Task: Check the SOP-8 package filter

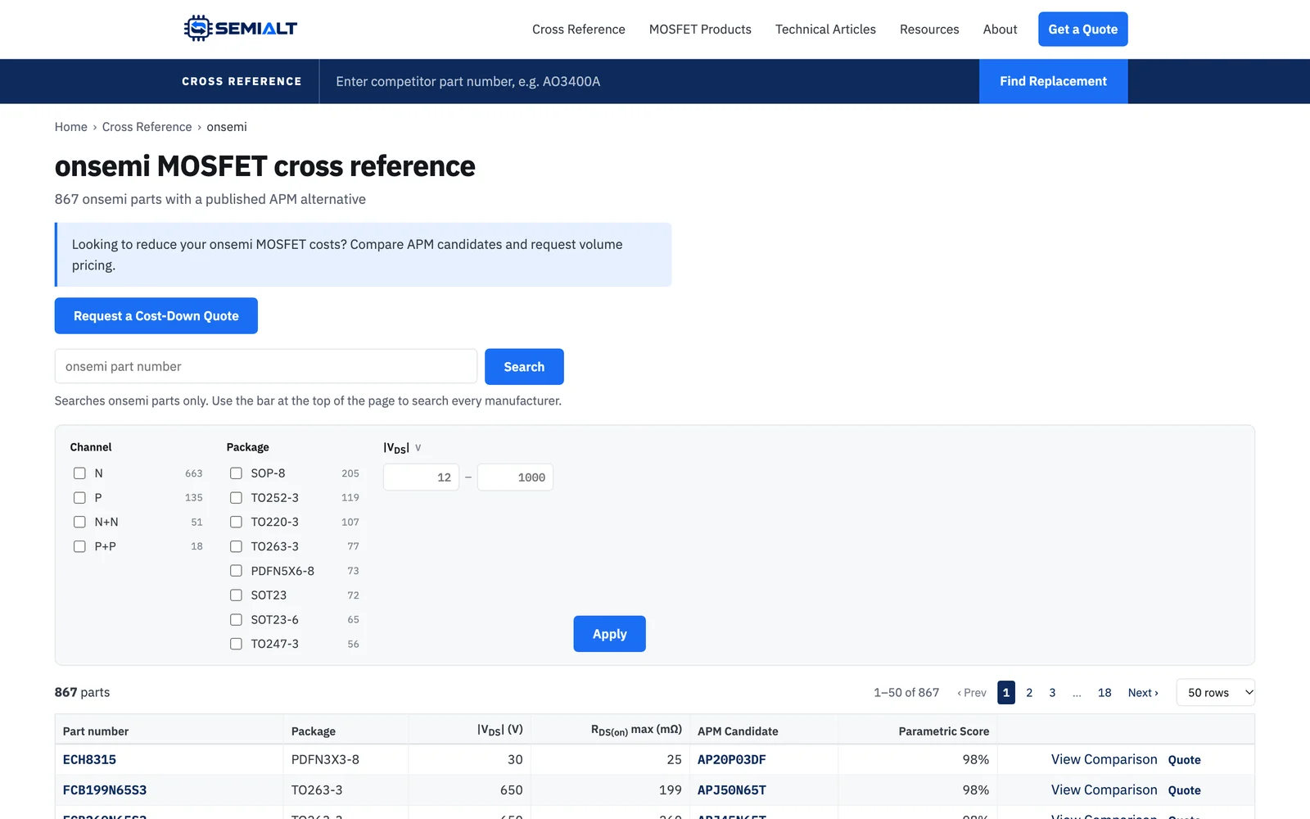Action: coord(236,473)
